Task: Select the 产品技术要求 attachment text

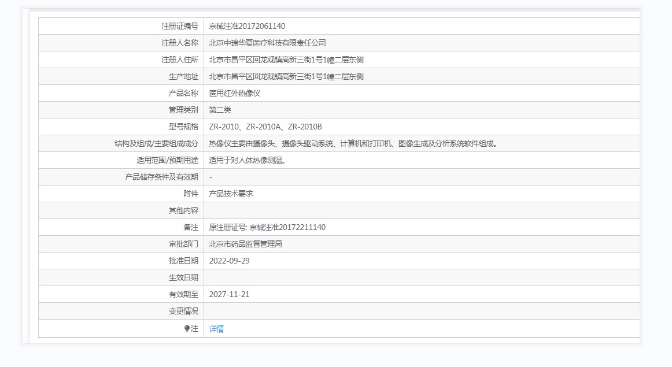Action: click(231, 194)
